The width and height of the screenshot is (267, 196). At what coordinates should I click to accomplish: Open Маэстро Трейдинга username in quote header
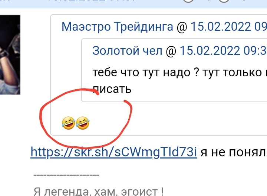(117, 27)
